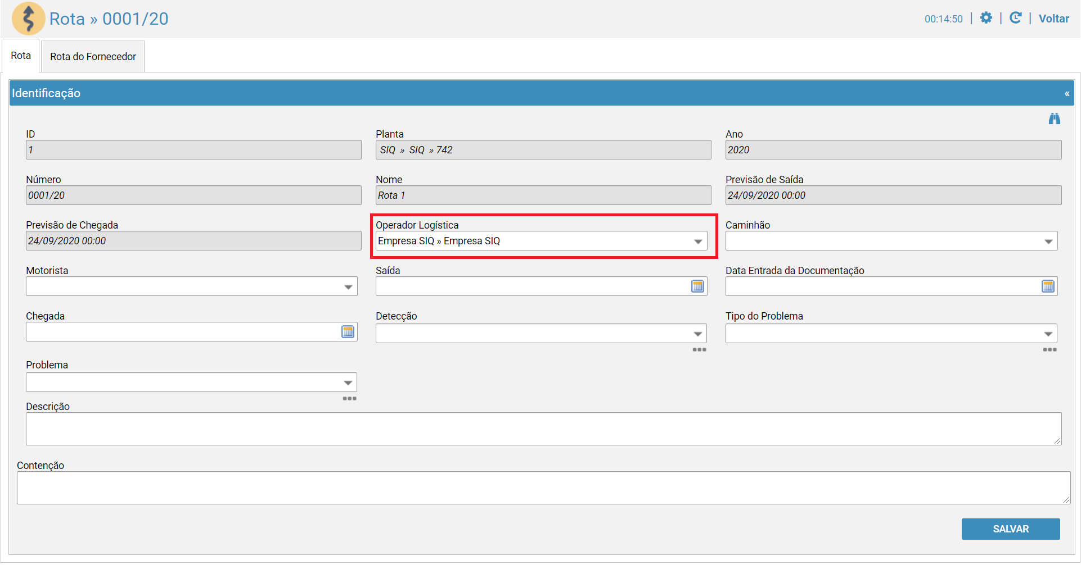Switch to the Rota tab
Image resolution: width=1081 pixels, height=565 pixels.
coord(21,56)
